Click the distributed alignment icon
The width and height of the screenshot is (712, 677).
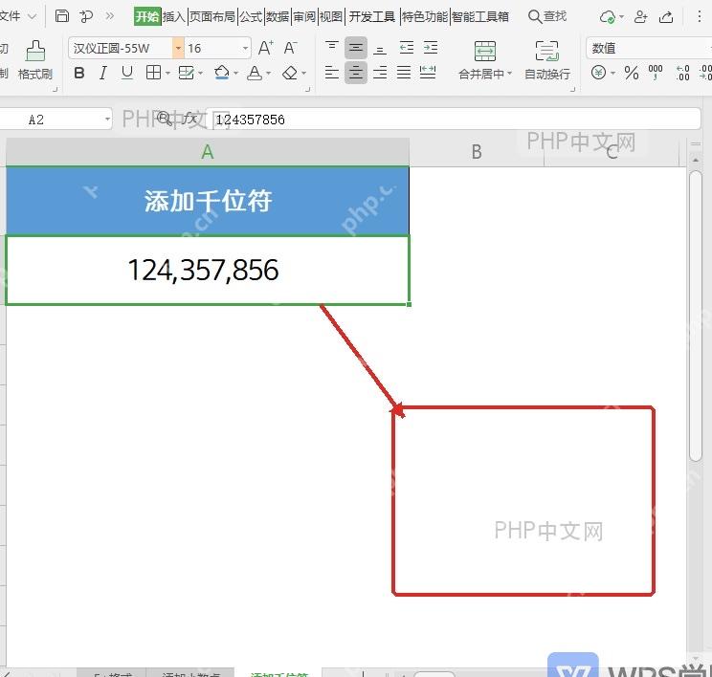point(428,73)
